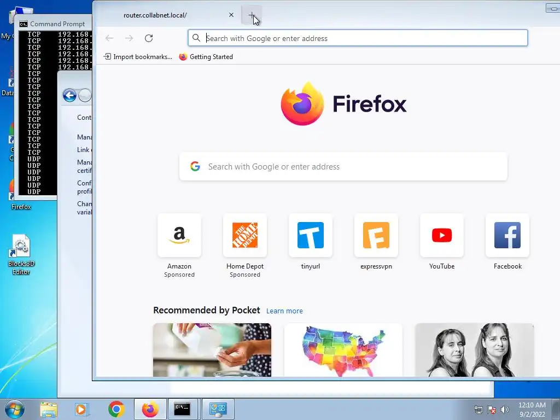Open the taskbar clock showing 12:10 AM

click(532, 410)
